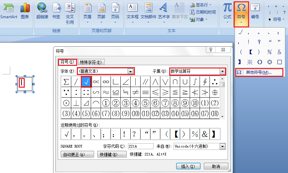Select the circled number ⑩ symbol

195,103
